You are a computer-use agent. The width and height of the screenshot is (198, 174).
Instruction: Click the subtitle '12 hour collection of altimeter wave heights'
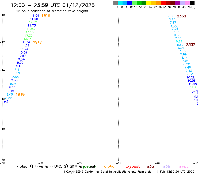click(x=52, y=11)
